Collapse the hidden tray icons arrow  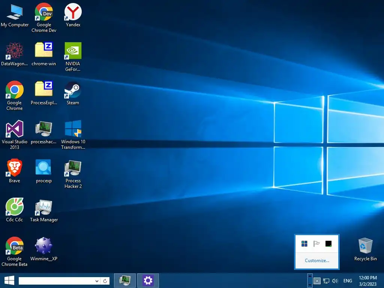tap(317, 281)
